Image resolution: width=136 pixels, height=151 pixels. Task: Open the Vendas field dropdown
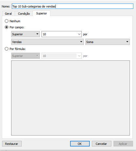tap(47, 42)
